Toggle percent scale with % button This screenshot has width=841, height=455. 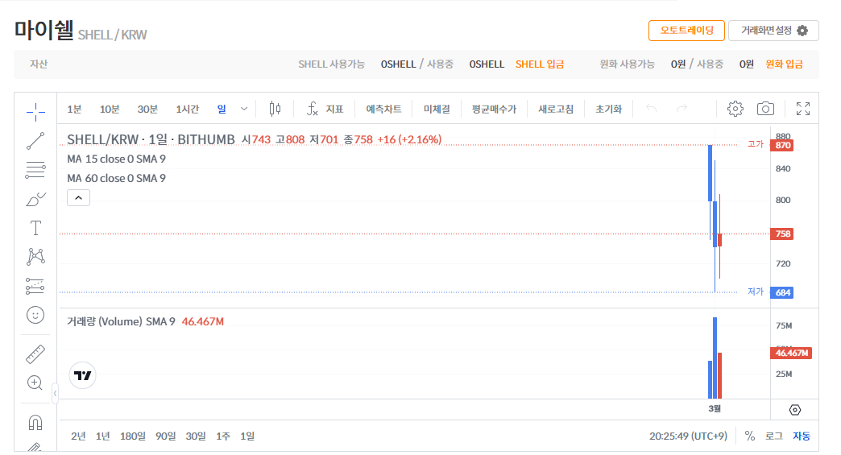750,436
